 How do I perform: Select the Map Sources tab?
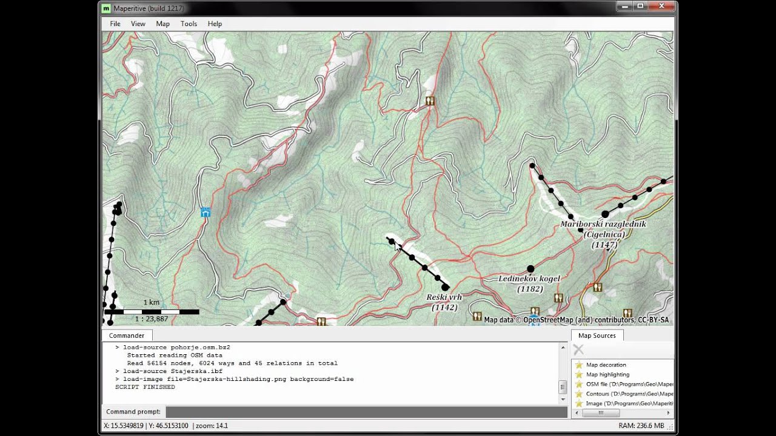[x=597, y=335]
